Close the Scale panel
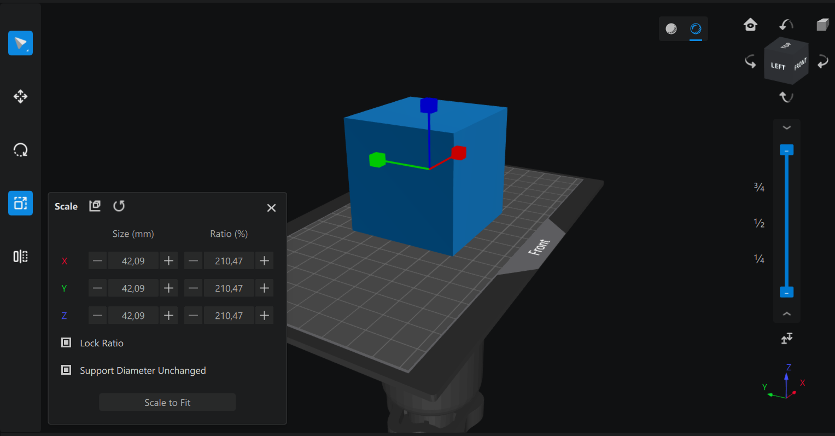Image resolution: width=835 pixels, height=436 pixels. (271, 208)
